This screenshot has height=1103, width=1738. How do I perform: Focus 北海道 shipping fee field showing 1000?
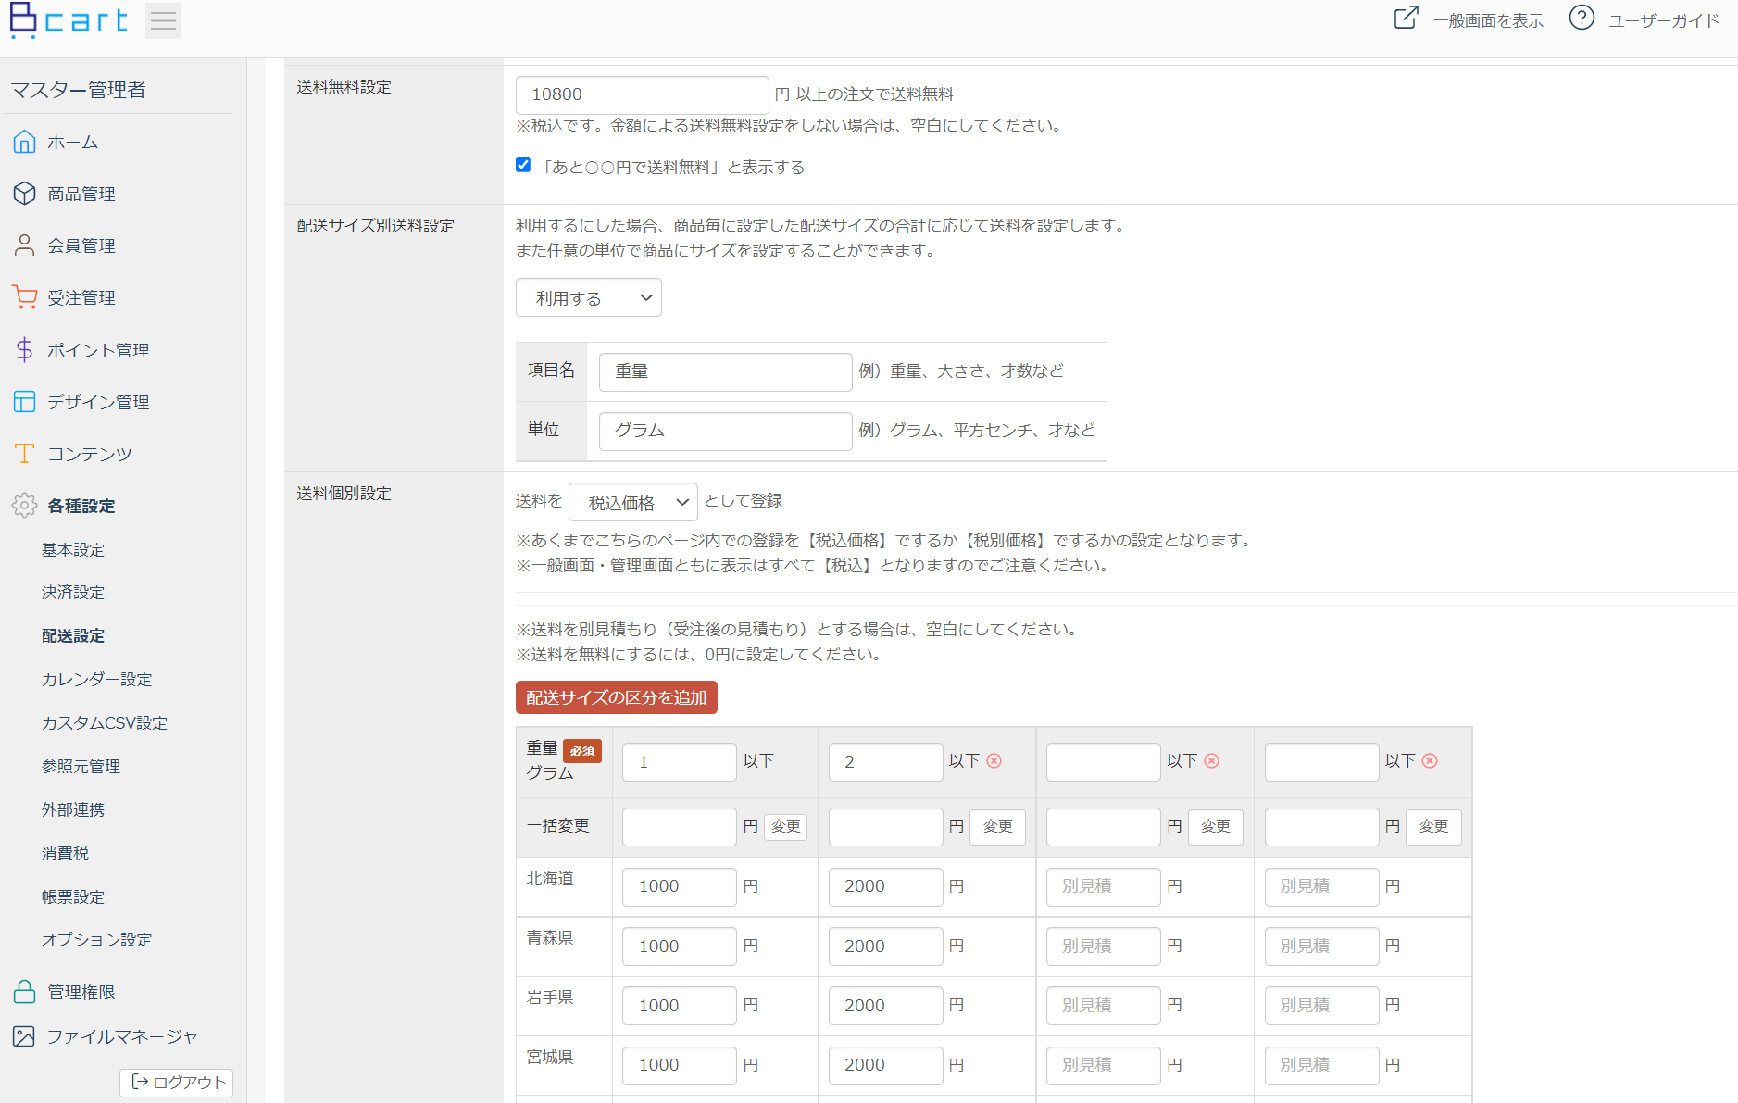tap(680, 886)
